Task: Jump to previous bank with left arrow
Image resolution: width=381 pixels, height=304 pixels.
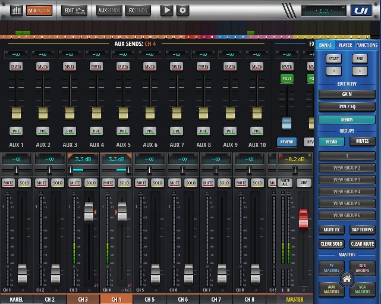Action: pos(334,70)
